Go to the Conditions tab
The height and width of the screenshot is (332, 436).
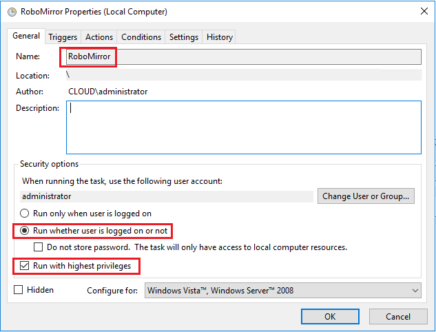coord(141,37)
